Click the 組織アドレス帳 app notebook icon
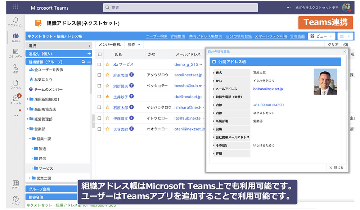 [x=39, y=23]
